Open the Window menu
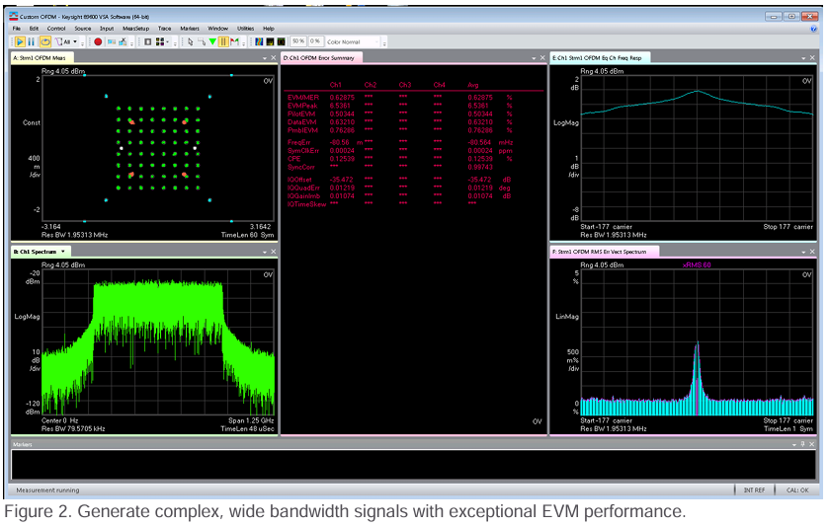Image resolution: width=829 pixels, height=526 pixels. coord(217,29)
